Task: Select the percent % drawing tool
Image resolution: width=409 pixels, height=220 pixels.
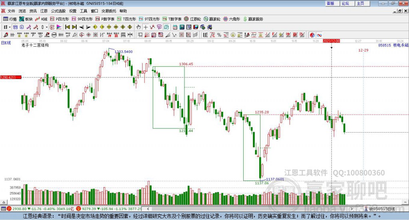Action: (x=219, y=35)
